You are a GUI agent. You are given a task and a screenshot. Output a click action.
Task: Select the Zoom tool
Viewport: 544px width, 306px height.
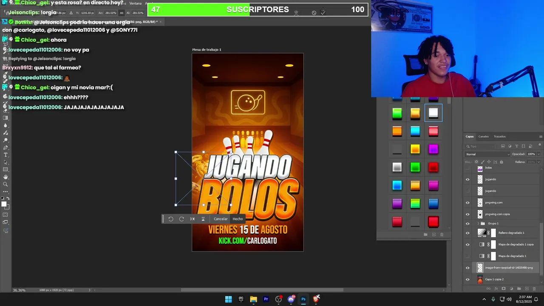point(6,184)
